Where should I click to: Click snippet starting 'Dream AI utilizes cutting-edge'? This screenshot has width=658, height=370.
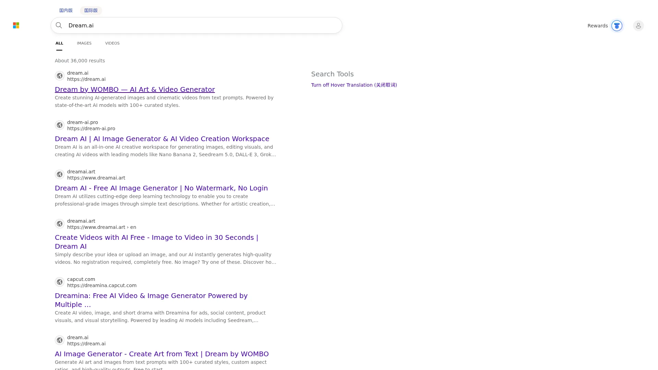click(x=165, y=200)
